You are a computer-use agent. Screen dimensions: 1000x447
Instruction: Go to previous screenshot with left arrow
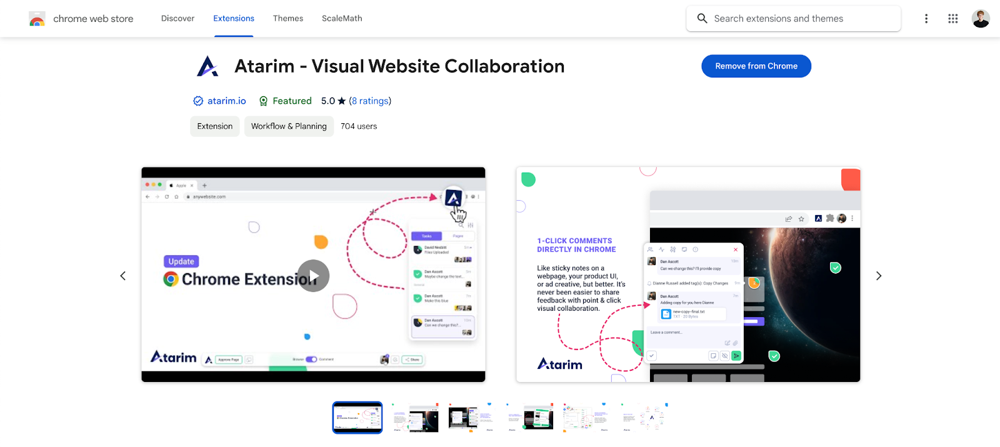(123, 276)
